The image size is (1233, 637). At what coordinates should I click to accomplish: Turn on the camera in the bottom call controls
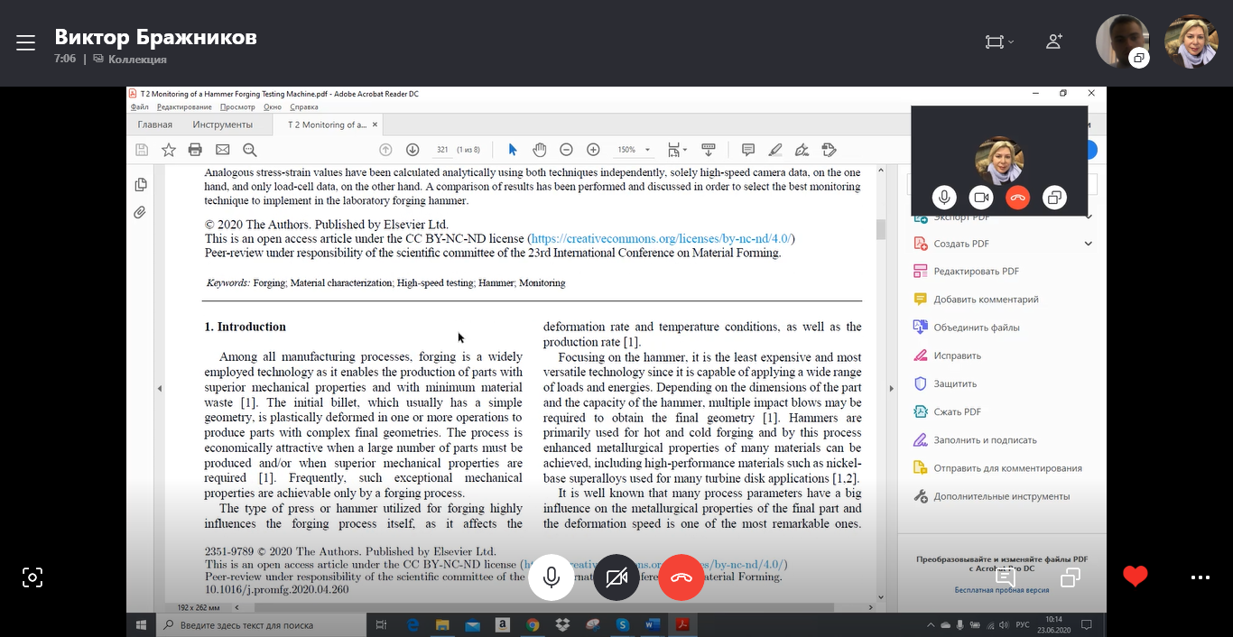616,577
